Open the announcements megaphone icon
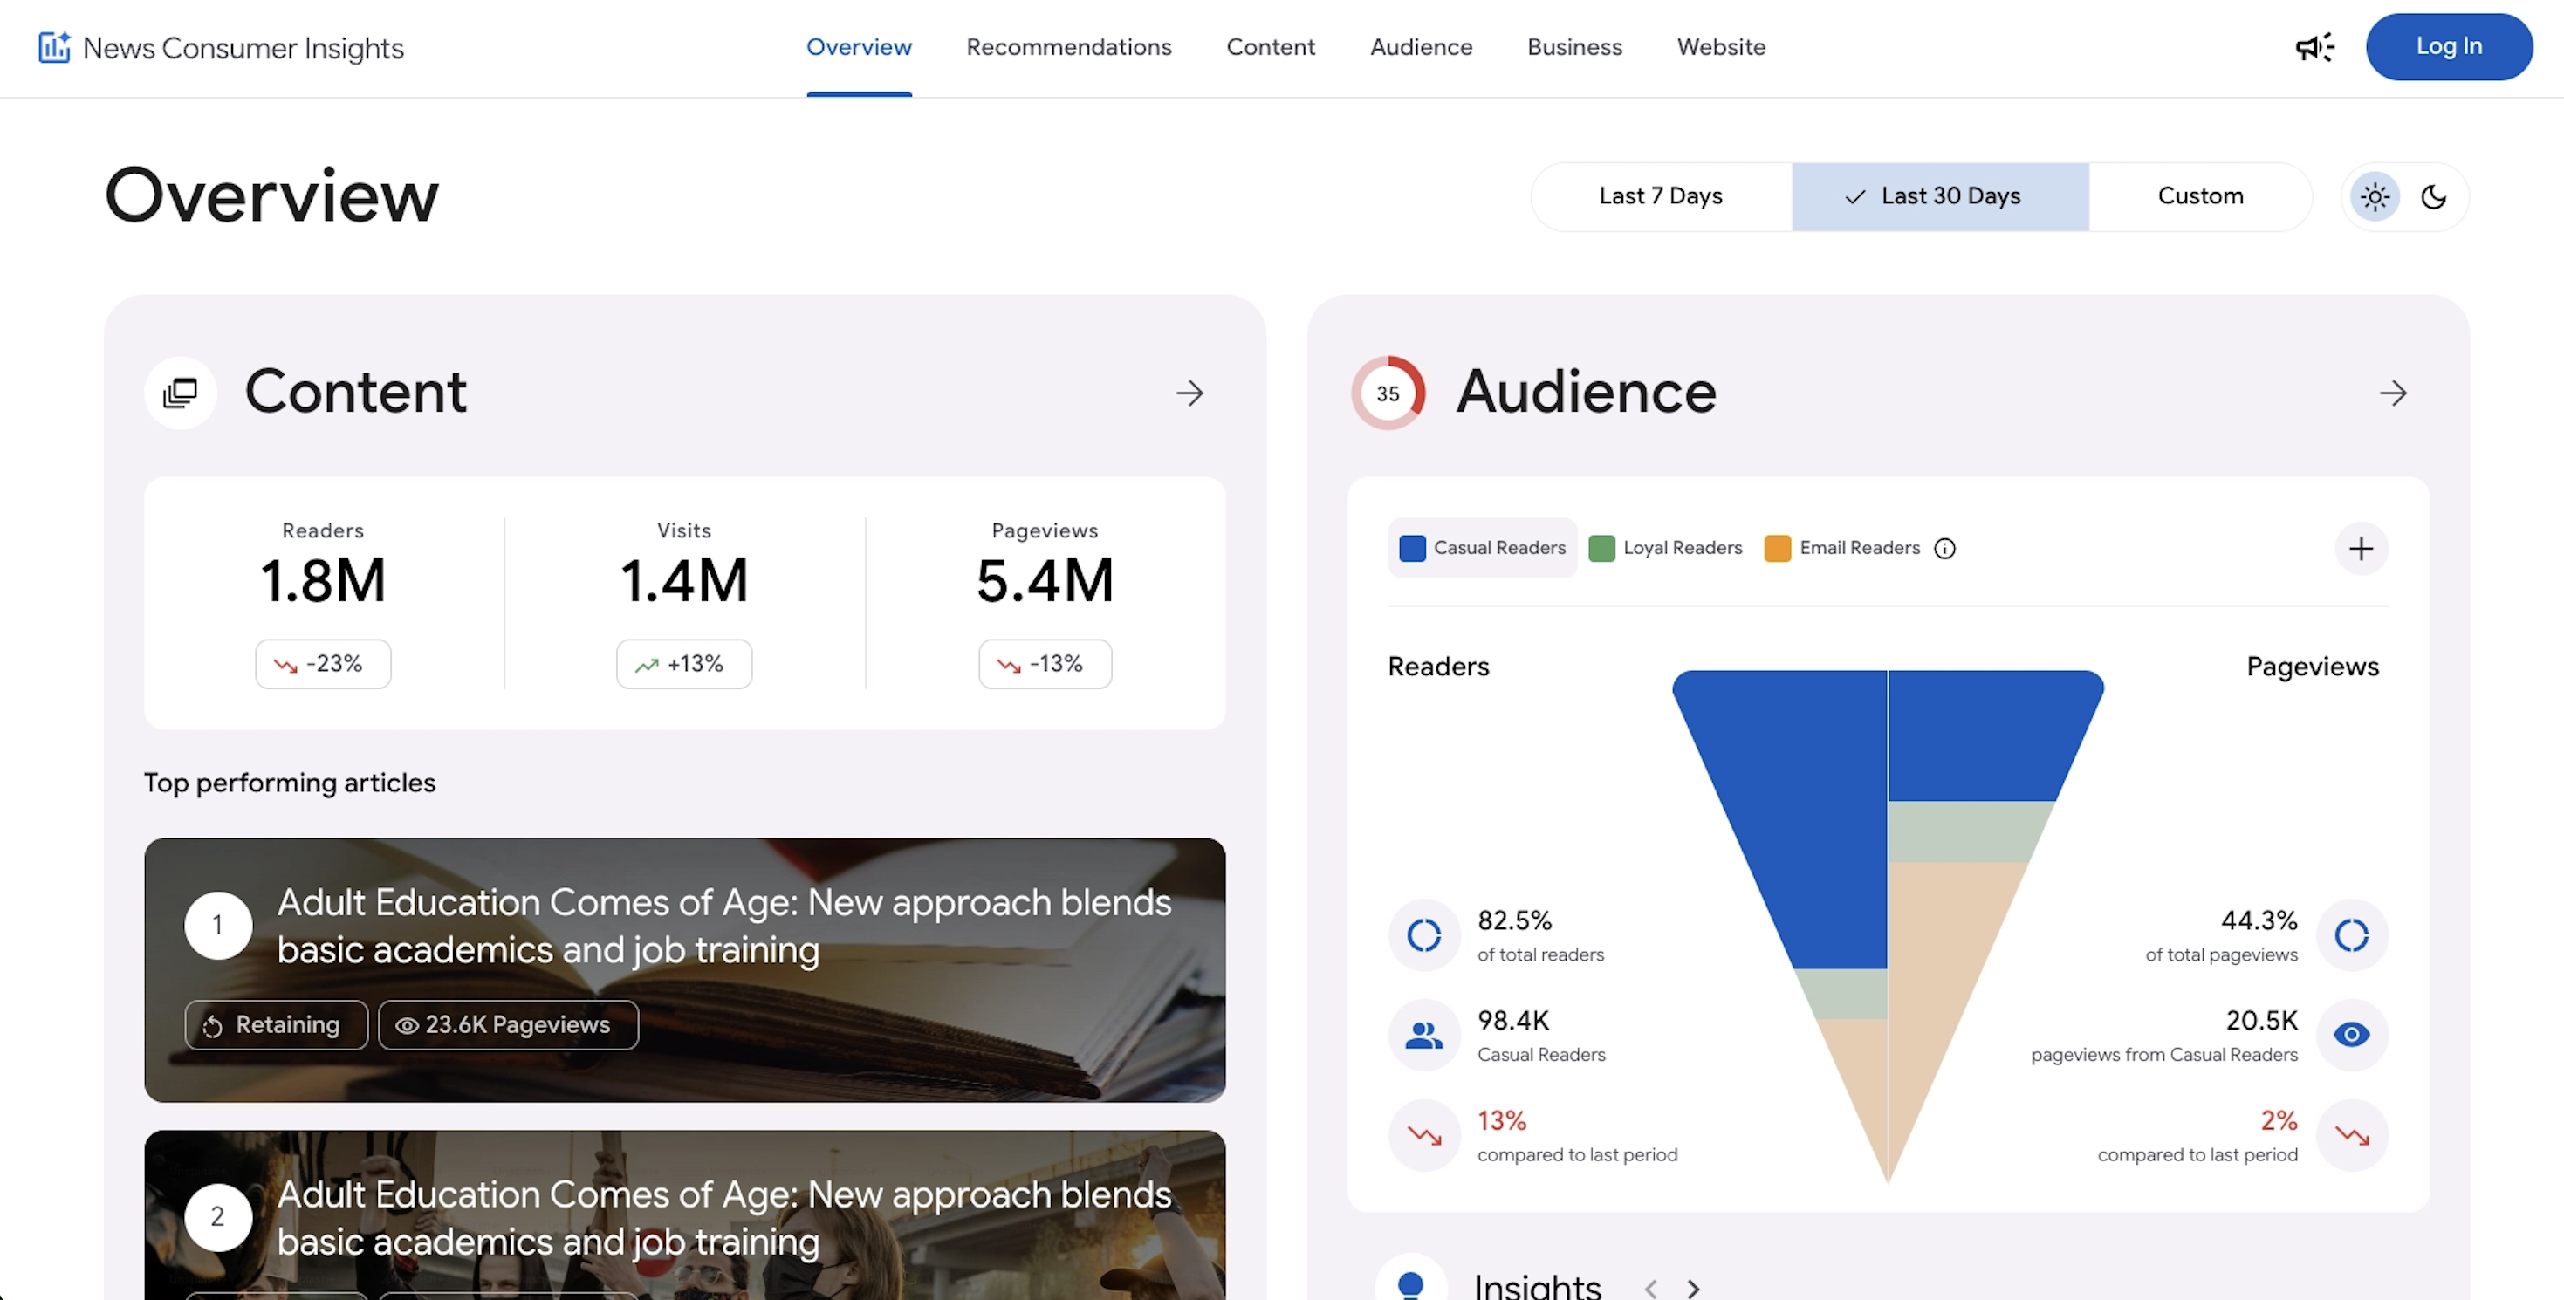The height and width of the screenshot is (1300, 2564). coord(2315,47)
